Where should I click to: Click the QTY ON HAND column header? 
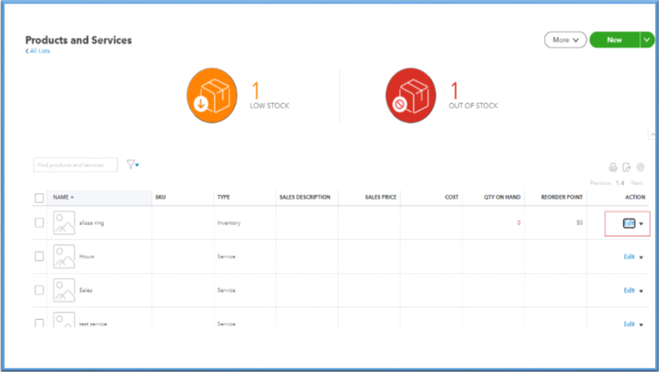(502, 197)
